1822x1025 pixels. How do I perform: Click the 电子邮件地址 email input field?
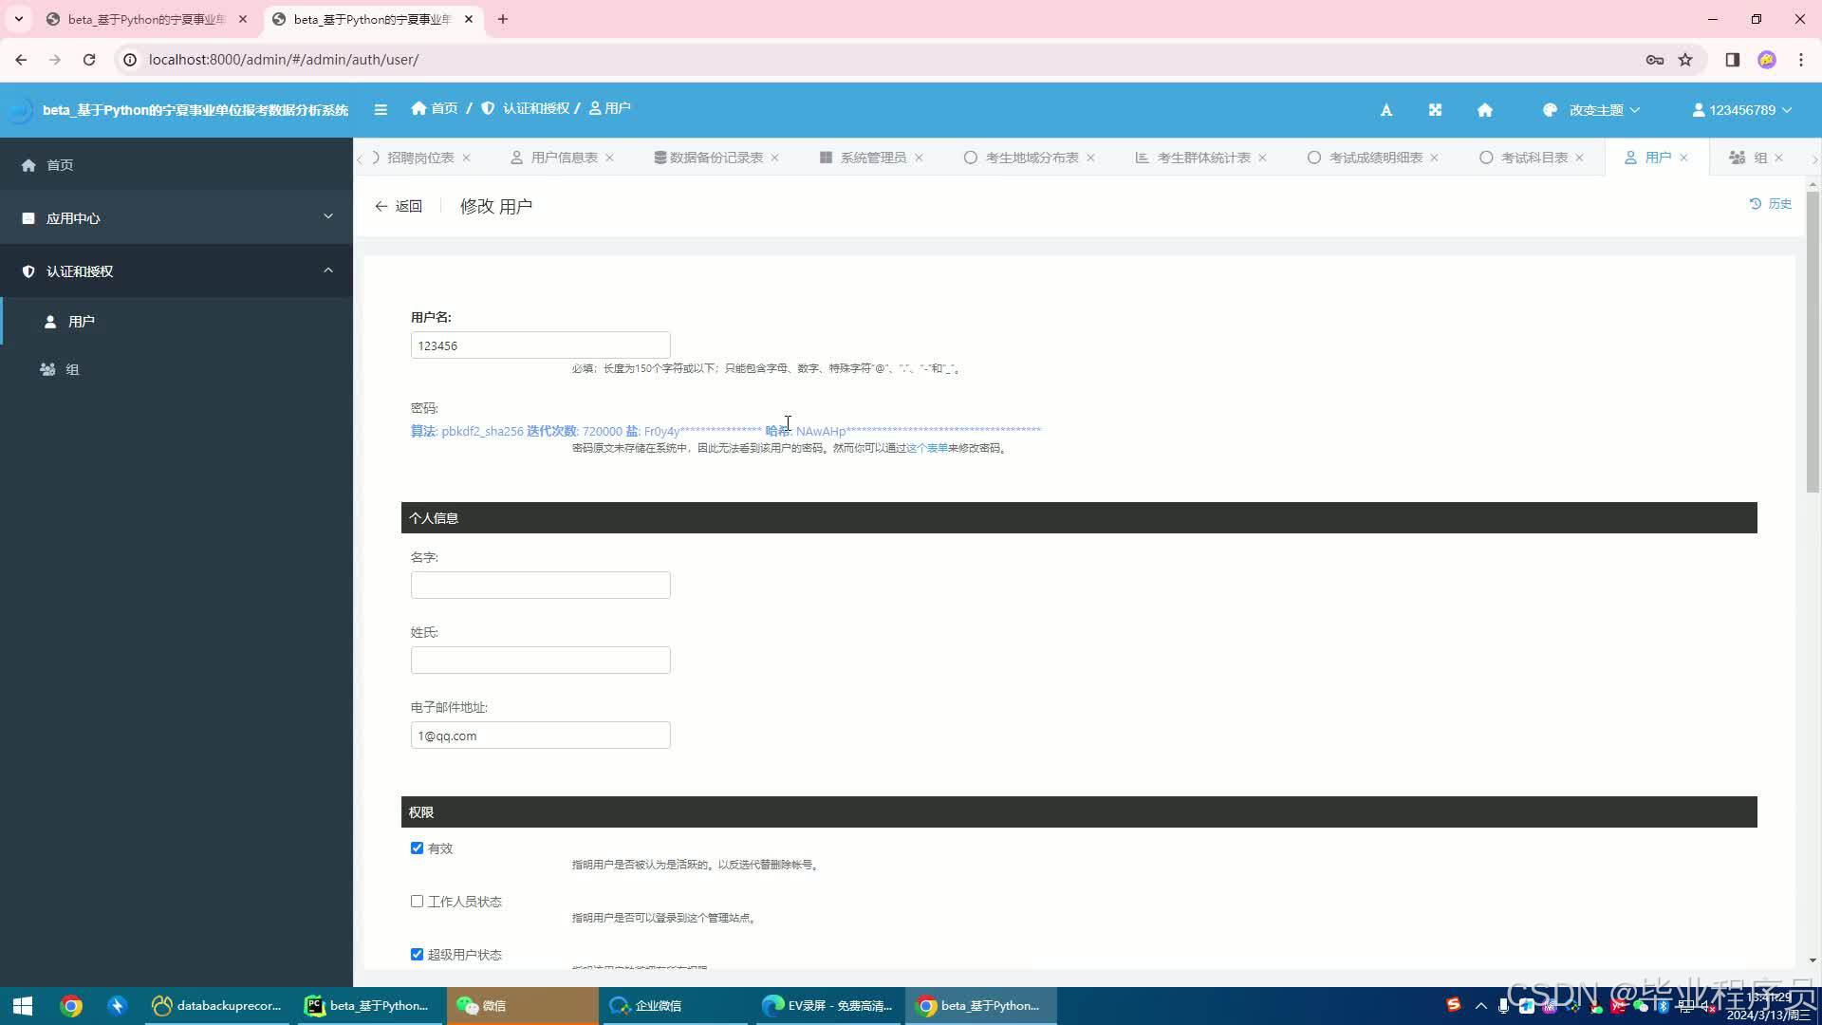click(540, 736)
